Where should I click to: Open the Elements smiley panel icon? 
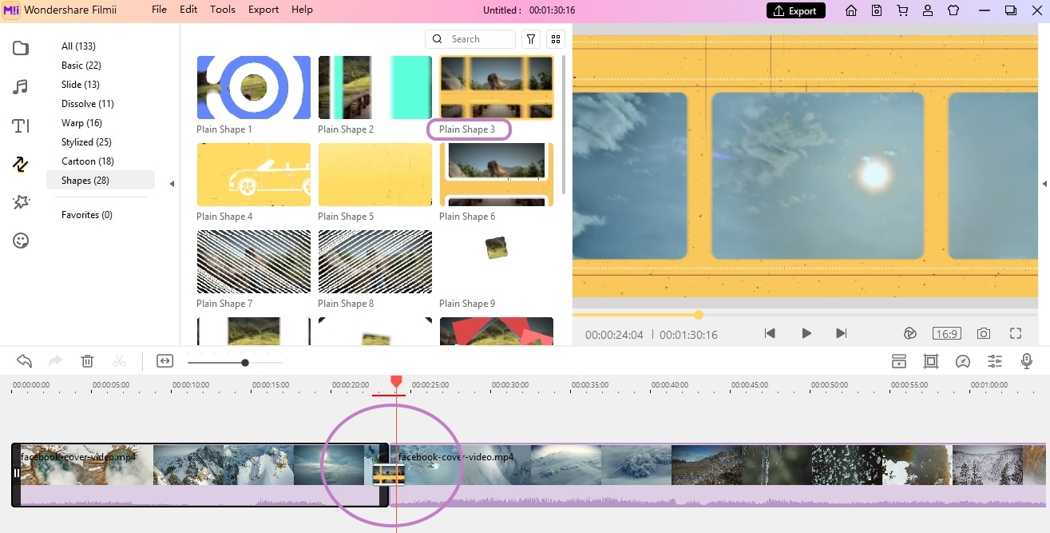tap(21, 241)
